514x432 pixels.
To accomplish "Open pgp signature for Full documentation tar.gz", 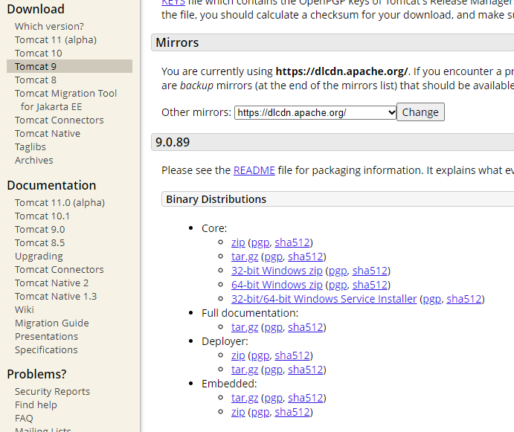I will pyautogui.click(x=274, y=327).
